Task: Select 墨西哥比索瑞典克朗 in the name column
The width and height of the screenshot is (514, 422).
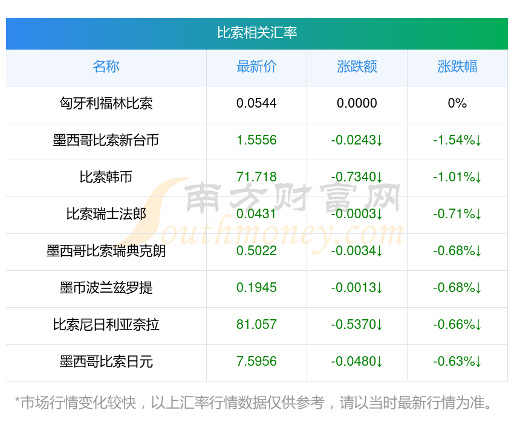Action: 106,251
